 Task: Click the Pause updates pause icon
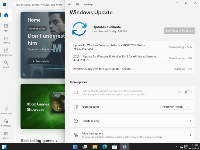coord(76,107)
